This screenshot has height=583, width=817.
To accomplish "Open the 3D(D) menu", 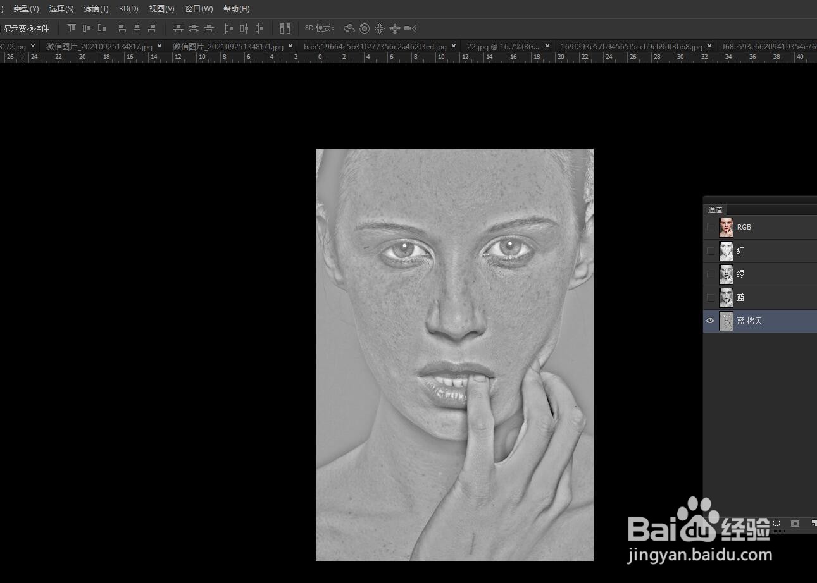I will [128, 9].
